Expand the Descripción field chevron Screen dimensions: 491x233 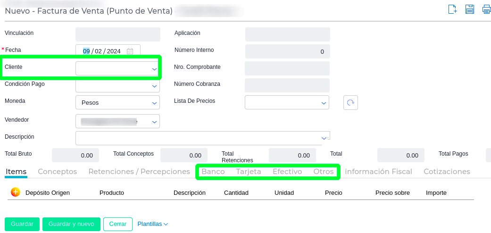(x=324, y=138)
